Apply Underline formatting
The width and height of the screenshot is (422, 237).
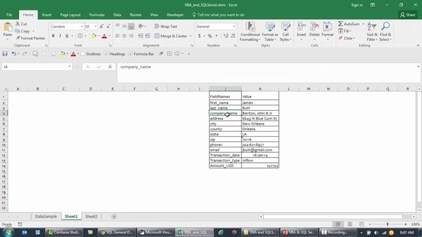tap(67, 36)
